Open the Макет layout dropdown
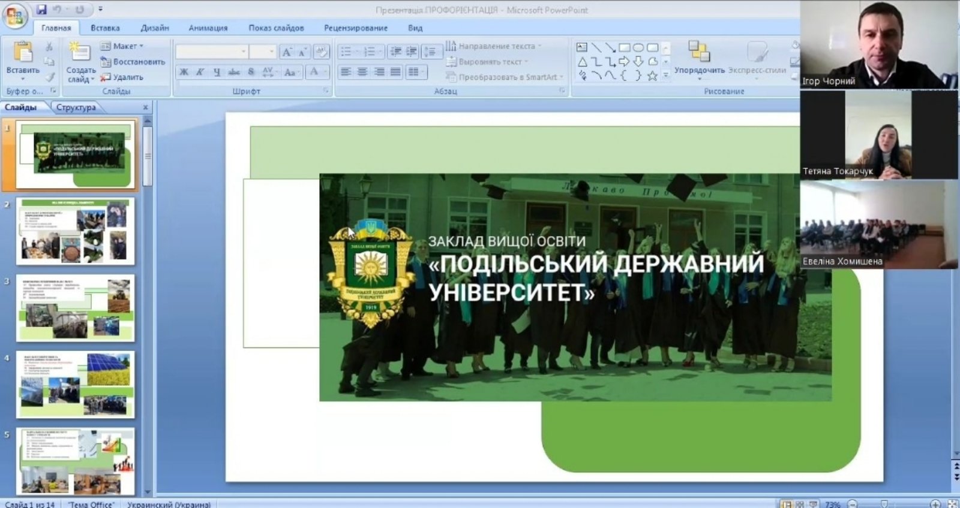 (x=122, y=46)
